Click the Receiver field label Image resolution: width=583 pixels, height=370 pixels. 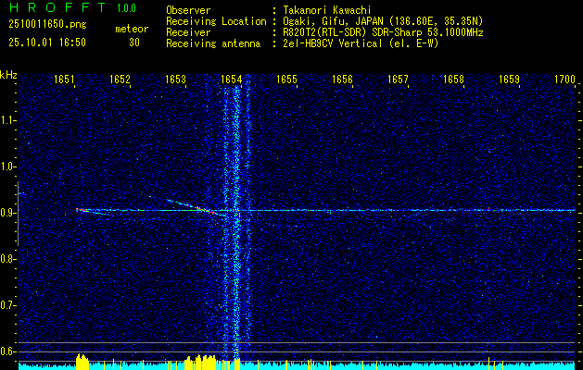[188, 32]
